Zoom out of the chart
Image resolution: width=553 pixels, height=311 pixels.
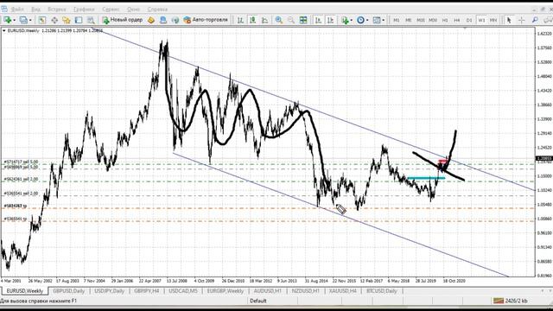tap(291, 20)
